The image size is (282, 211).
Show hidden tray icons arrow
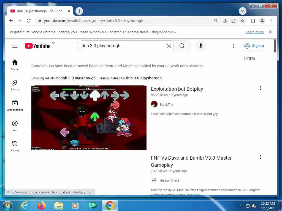[241, 206]
